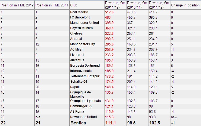The height and width of the screenshot is (126, 201).
Task: Click the Revenue £m (2011/12) header
Action: [x=159, y=5]
